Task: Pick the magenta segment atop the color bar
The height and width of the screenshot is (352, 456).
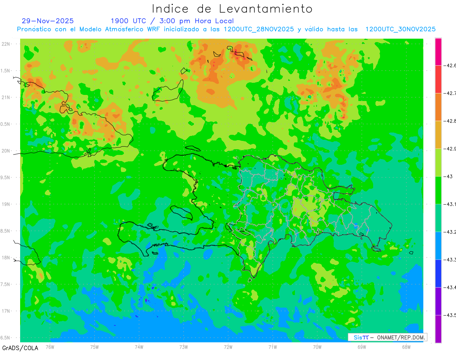Action: tap(438, 52)
